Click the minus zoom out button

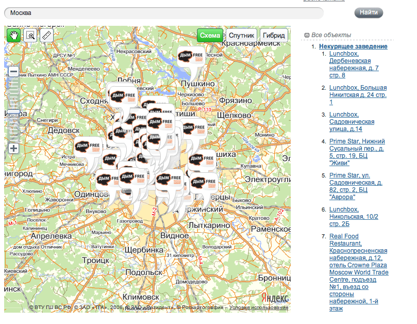pos(14,72)
